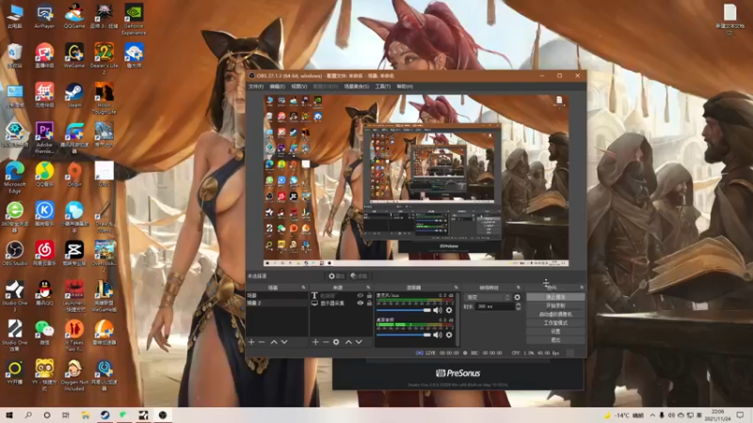
Task: Toggle visibility of the text source
Action: tap(360, 296)
